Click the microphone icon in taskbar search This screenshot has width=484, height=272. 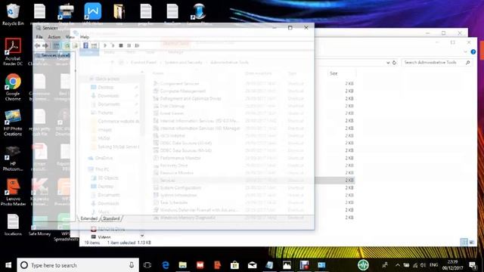pyautogui.click(x=132, y=265)
